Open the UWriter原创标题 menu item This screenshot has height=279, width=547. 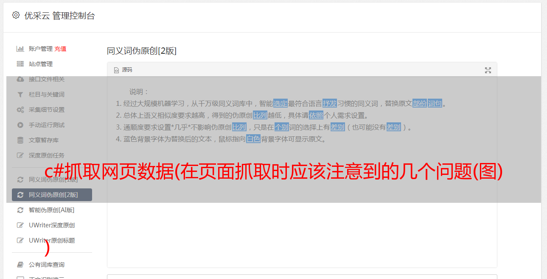[x=52, y=240]
